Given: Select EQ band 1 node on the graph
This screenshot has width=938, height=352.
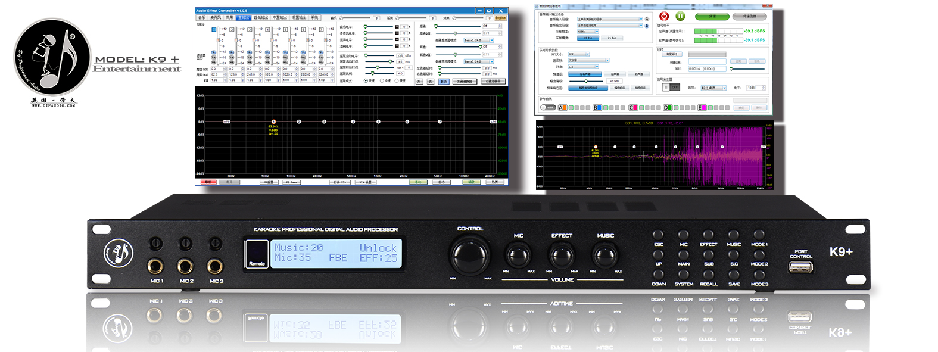Looking at the screenshot, I should [x=273, y=122].
